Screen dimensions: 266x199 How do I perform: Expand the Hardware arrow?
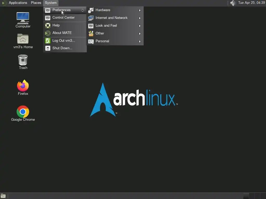coord(140,10)
